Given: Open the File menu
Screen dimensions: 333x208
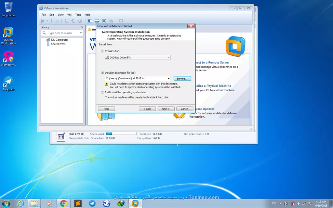Looking at the screenshot, I should click(x=44, y=15).
